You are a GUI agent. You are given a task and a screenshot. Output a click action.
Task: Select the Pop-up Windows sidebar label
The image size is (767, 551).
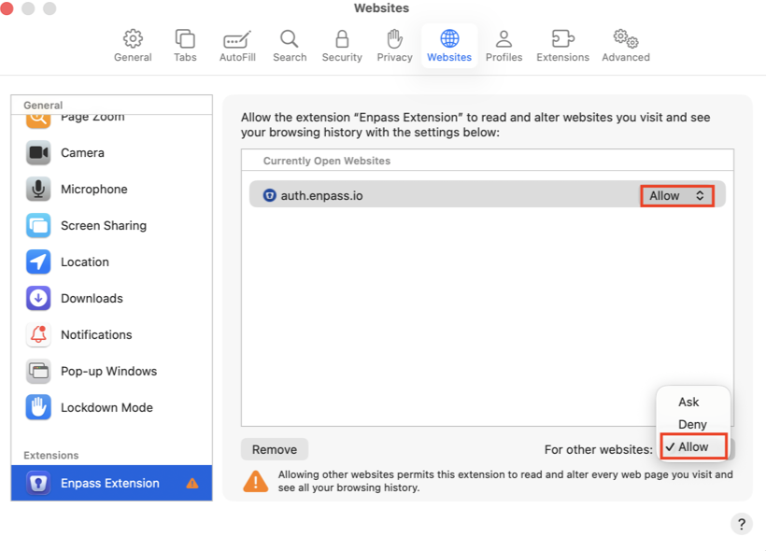pos(108,371)
